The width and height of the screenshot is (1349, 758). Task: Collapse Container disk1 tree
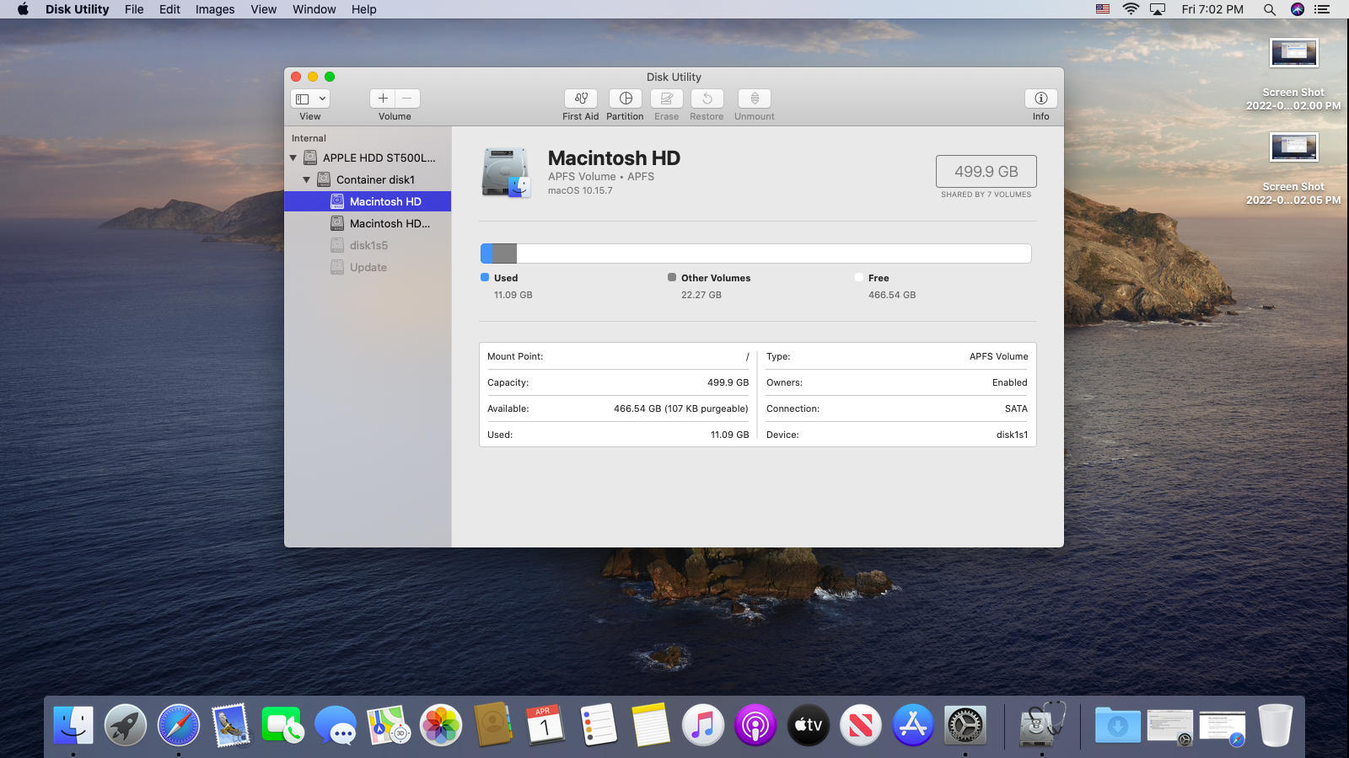(307, 179)
